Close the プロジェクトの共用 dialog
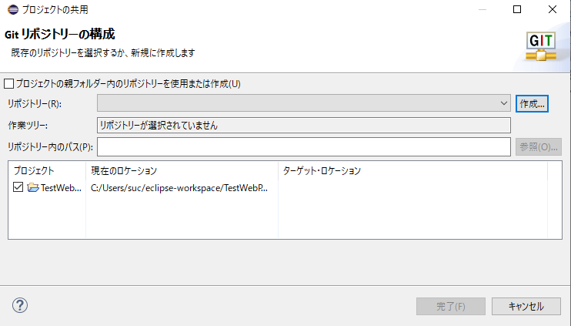Viewport: 571px width, 326px height. tap(553, 9)
